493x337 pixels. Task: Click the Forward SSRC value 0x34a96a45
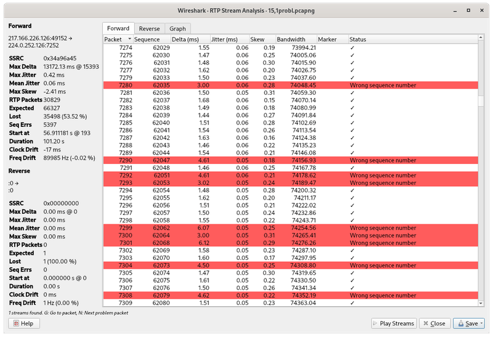[x=60, y=59]
